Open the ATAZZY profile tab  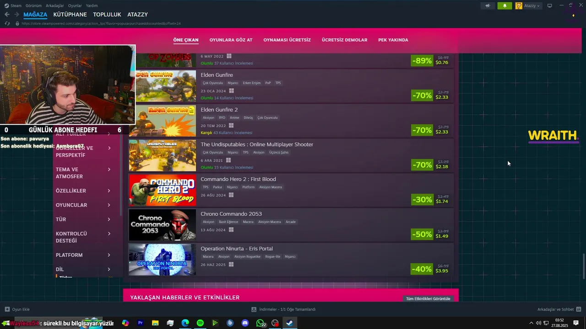tap(137, 15)
